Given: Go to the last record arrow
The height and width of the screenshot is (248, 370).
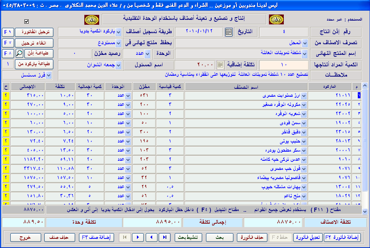Looking at the screenshot, I should (x=164, y=237).
